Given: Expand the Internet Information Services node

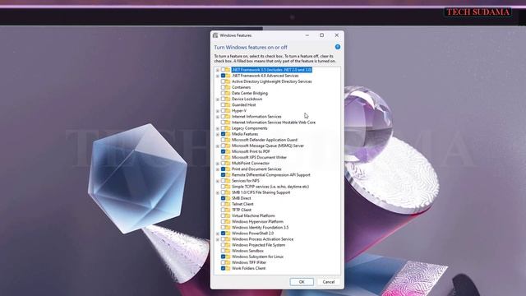Looking at the screenshot, I should coord(217,117).
